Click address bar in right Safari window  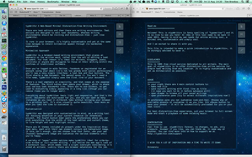[185, 9]
